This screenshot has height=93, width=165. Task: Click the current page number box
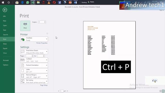62,91
